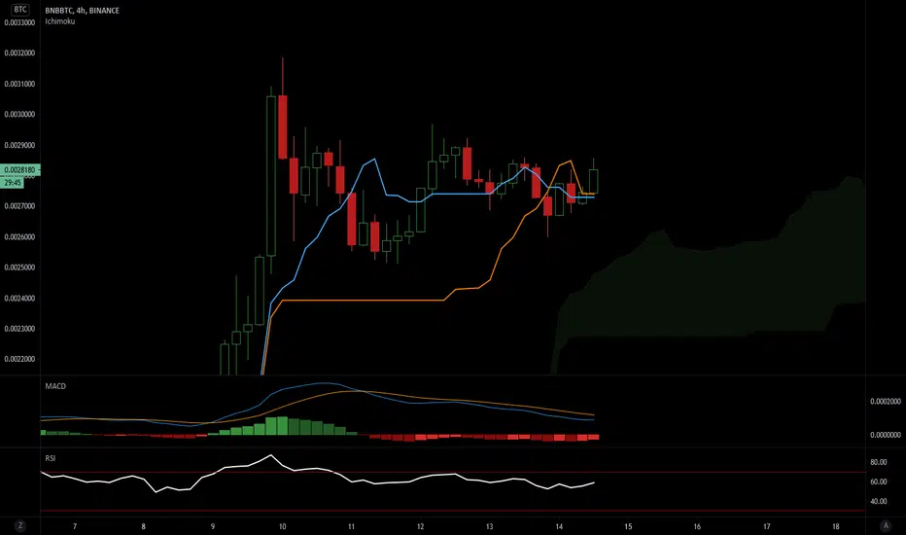Click date label 16 on time axis
This screenshot has height=535, width=906.
coord(697,526)
